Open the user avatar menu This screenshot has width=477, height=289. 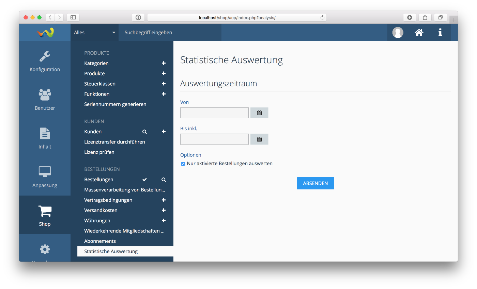click(x=398, y=33)
